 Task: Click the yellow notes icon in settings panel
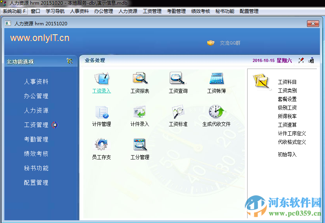261,81
